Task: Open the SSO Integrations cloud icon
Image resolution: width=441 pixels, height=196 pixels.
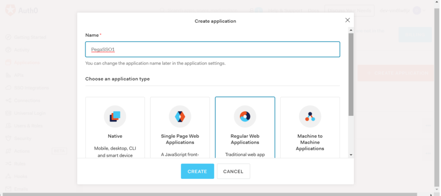Action: tap(9, 88)
